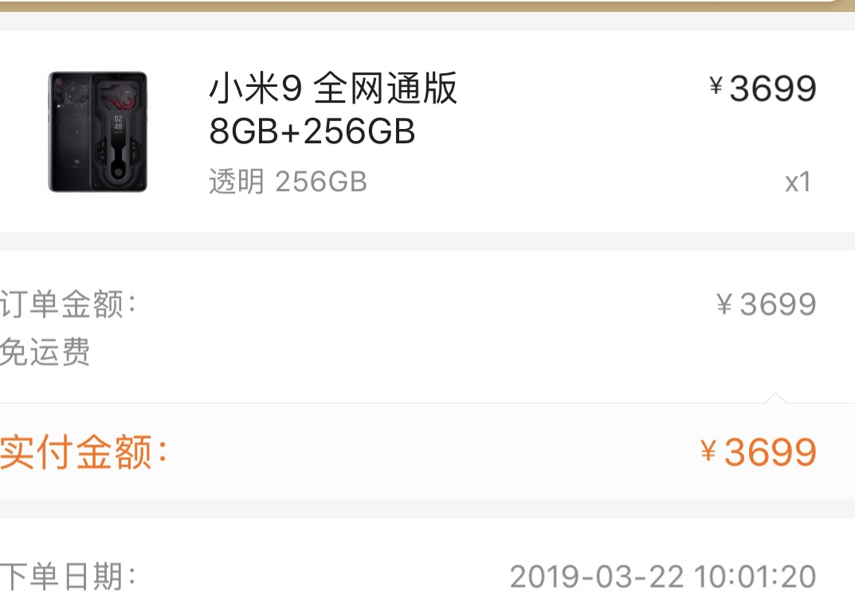Tap the grey order amount ¥3699
This screenshot has height=602, width=855.
point(766,304)
